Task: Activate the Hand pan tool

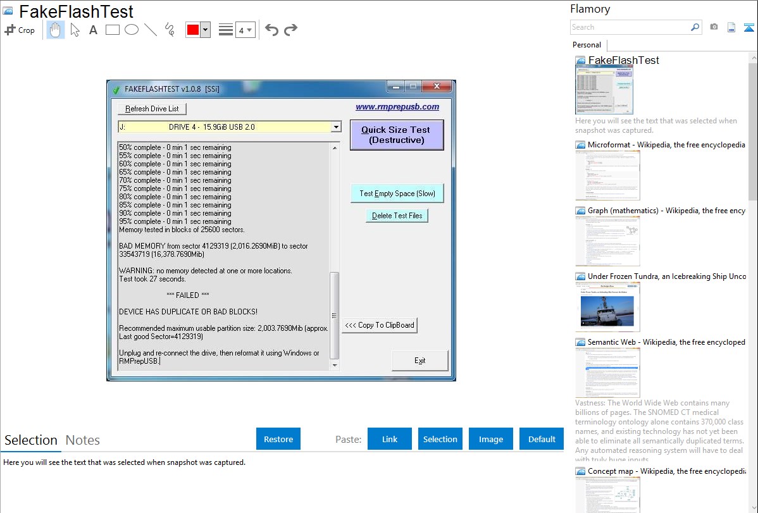Action: tap(56, 30)
